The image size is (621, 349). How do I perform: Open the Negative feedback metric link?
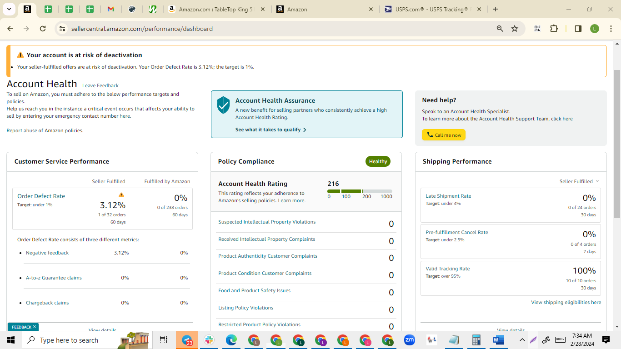[x=47, y=253]
